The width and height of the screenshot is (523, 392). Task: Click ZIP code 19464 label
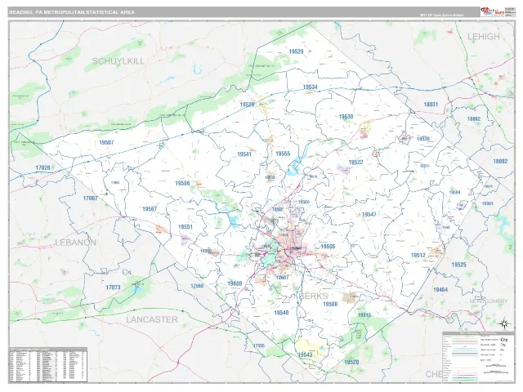440,290
